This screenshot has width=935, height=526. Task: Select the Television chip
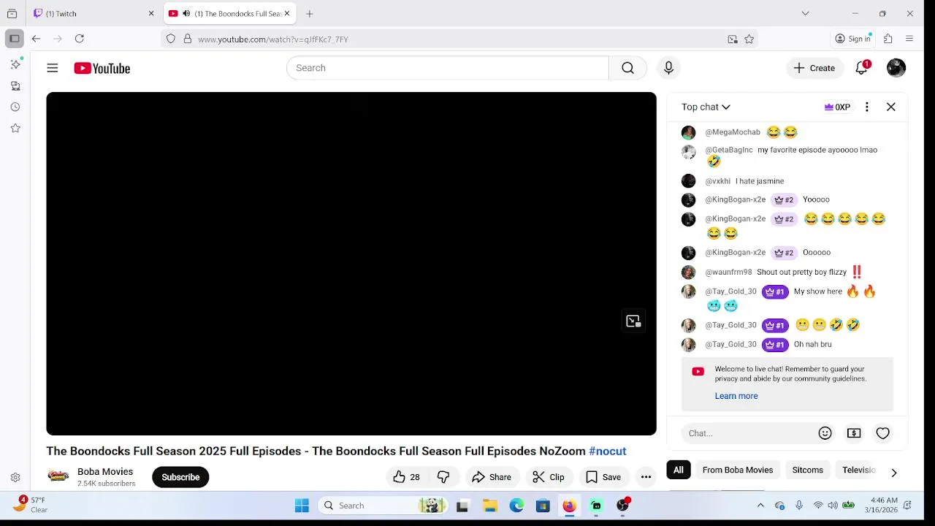pos(859,470)
